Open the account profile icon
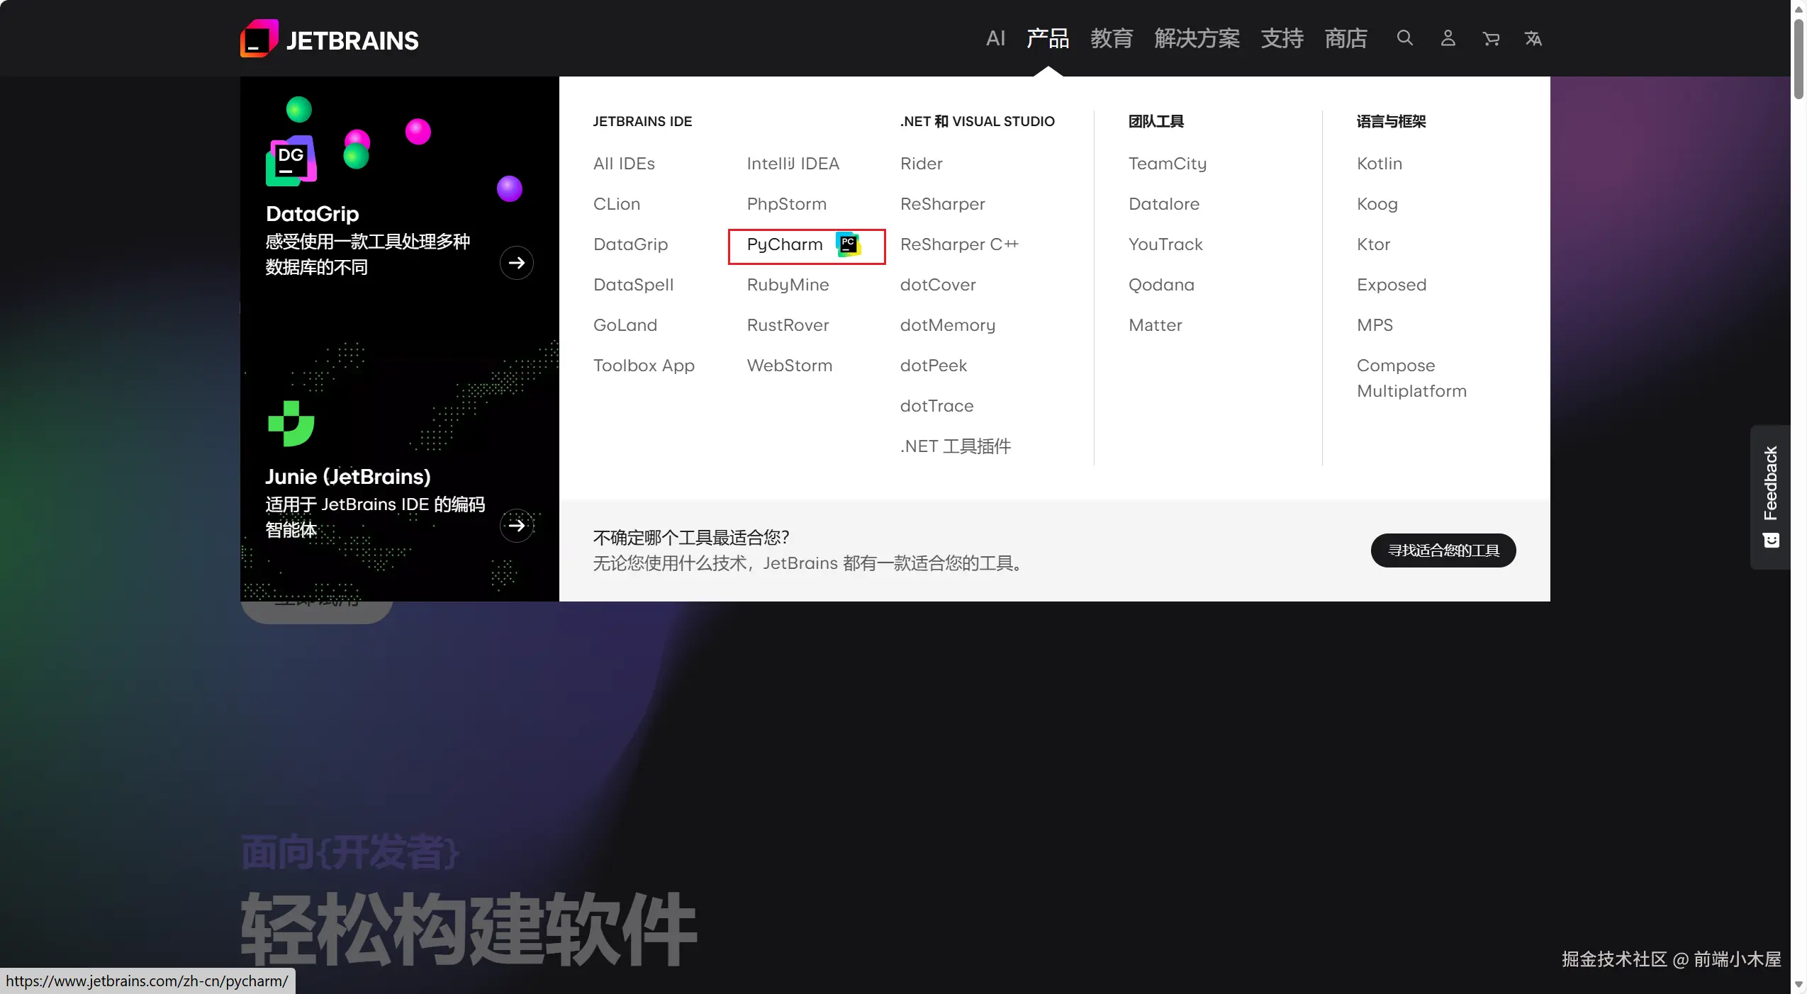1807x994 pixels. (1448, 38)
